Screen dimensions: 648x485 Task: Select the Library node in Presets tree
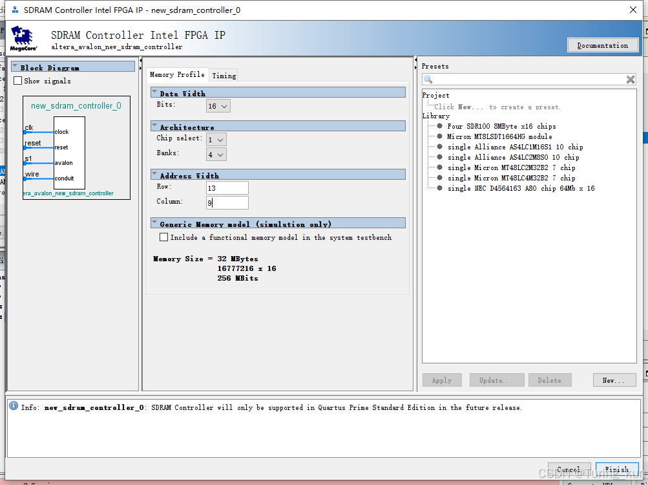(435, 116)
